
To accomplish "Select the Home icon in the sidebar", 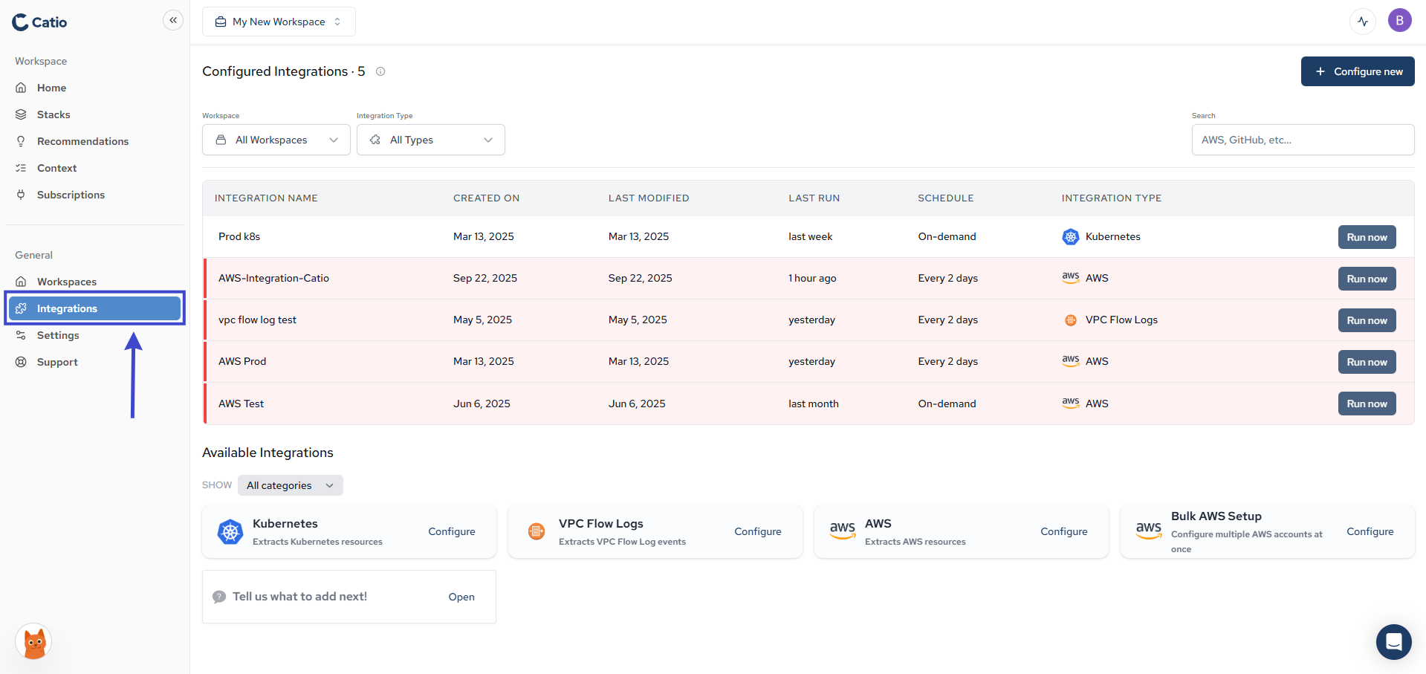I will 22,88.
